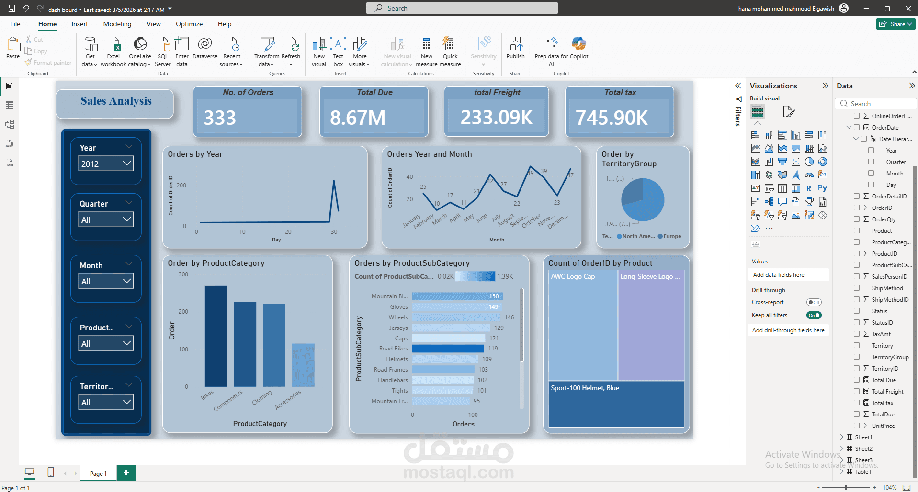This screenshot has width=918, height=492.
Task: Choose the decomposition tree visual
Action: (769, 202)
